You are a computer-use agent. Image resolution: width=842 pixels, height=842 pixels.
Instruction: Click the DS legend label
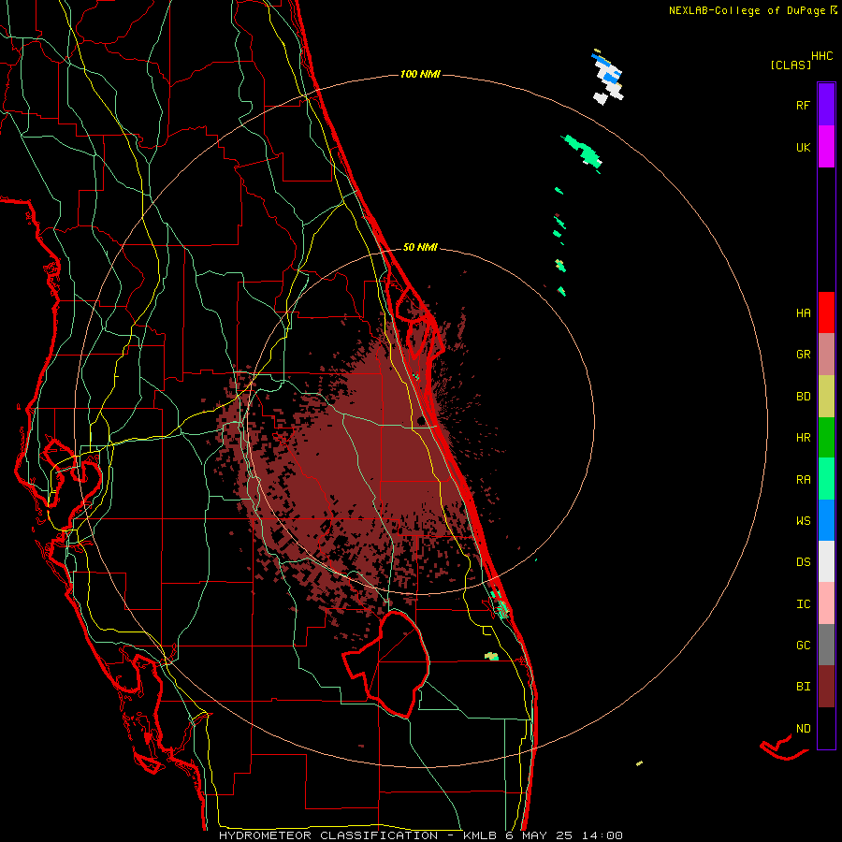(803, 561)
